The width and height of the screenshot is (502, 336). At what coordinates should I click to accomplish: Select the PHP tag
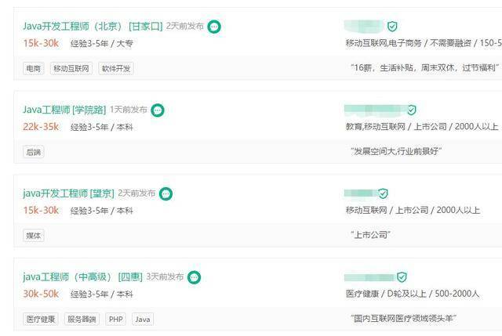pos(115,319)
